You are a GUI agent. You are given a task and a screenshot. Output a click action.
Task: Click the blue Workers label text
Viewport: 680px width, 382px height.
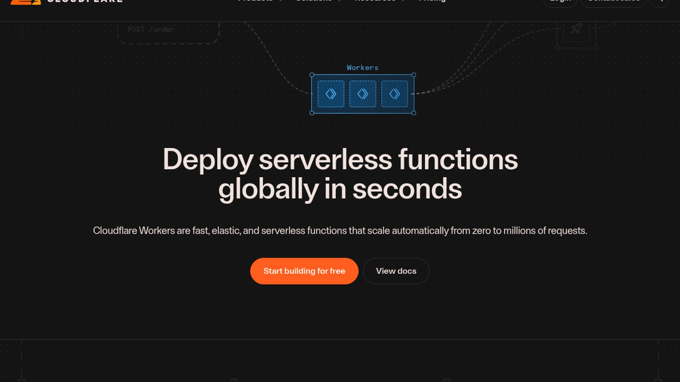[x=362, y=68]
